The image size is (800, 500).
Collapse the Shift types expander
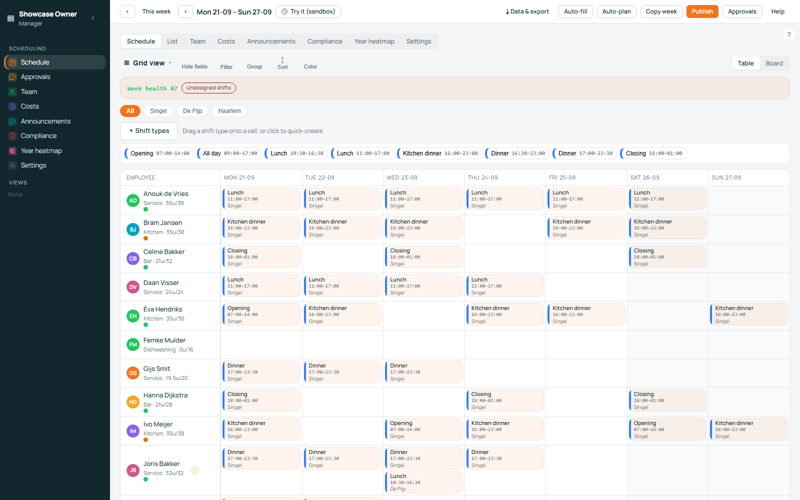point(149,131)
